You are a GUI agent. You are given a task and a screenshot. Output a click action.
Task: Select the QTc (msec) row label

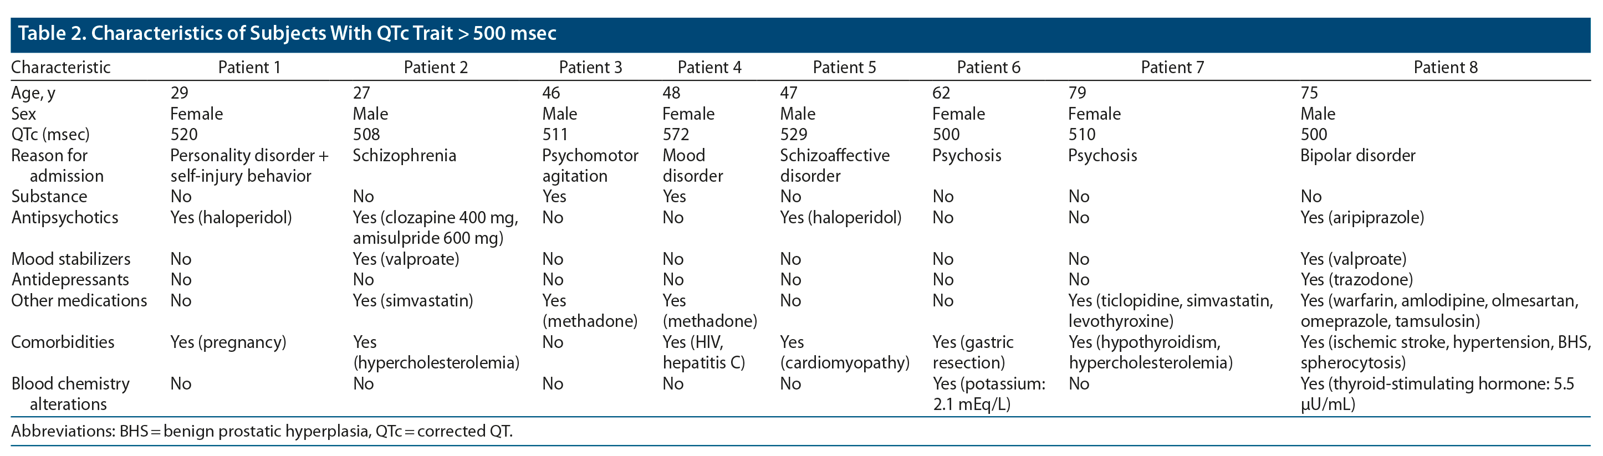50,135
